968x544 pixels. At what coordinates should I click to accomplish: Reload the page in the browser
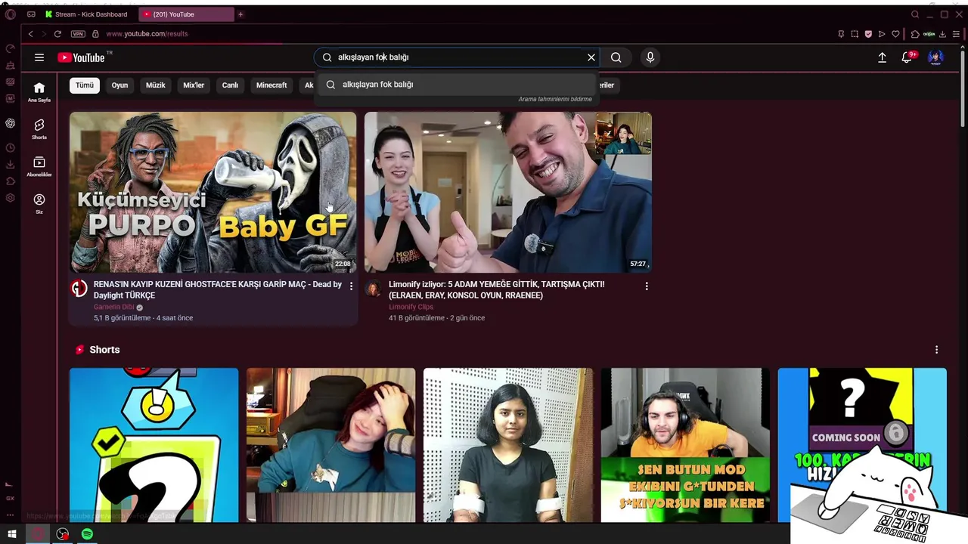(x=57, y=34)
